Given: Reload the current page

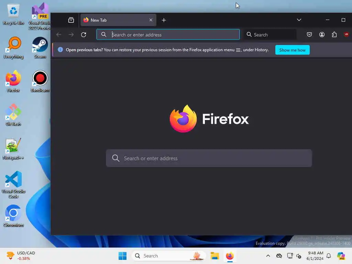Looking at the screenshot, I should click(84, 35).
